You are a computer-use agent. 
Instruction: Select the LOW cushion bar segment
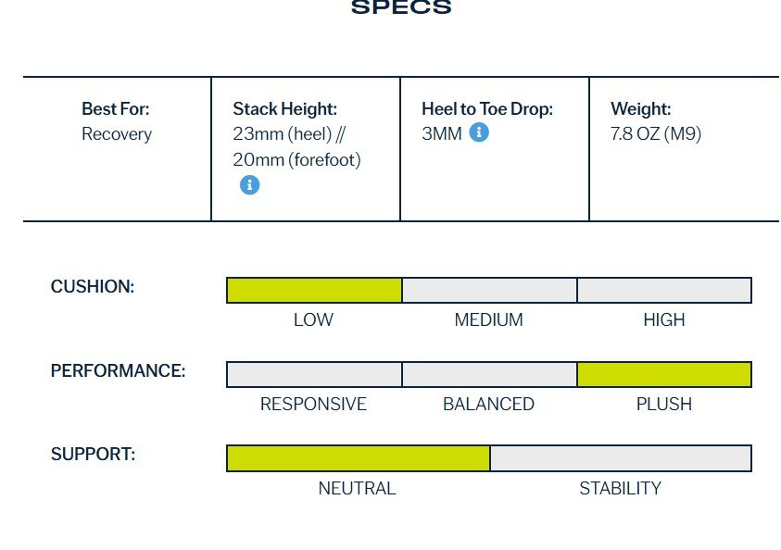(314, 290)
